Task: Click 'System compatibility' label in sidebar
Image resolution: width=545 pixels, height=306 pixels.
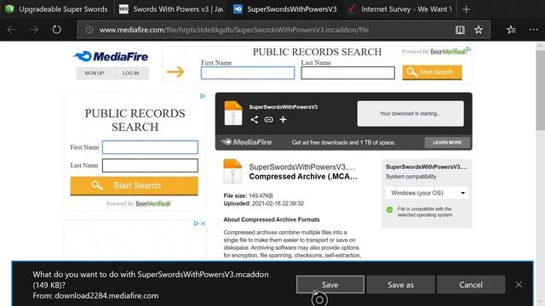Action: (x=410, y=177)
